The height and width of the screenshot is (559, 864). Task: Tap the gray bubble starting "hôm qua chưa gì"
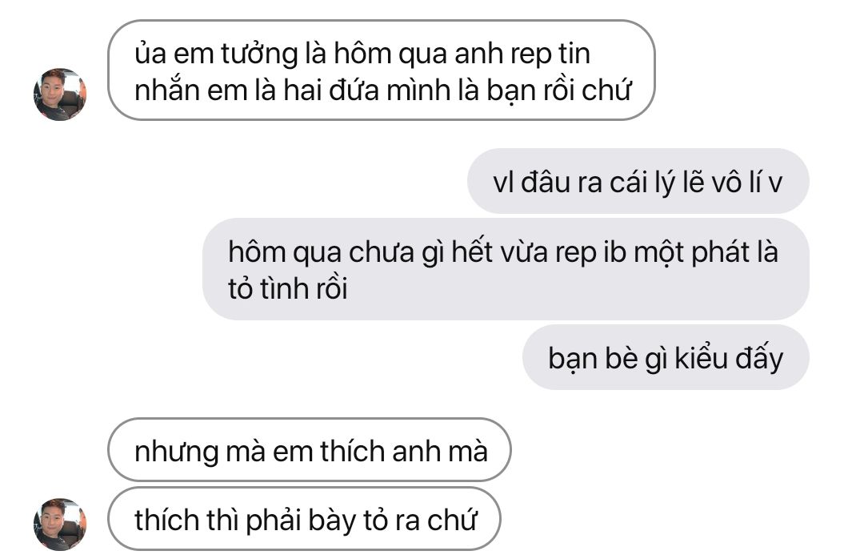pyautogui.click(x=506, y=269)
